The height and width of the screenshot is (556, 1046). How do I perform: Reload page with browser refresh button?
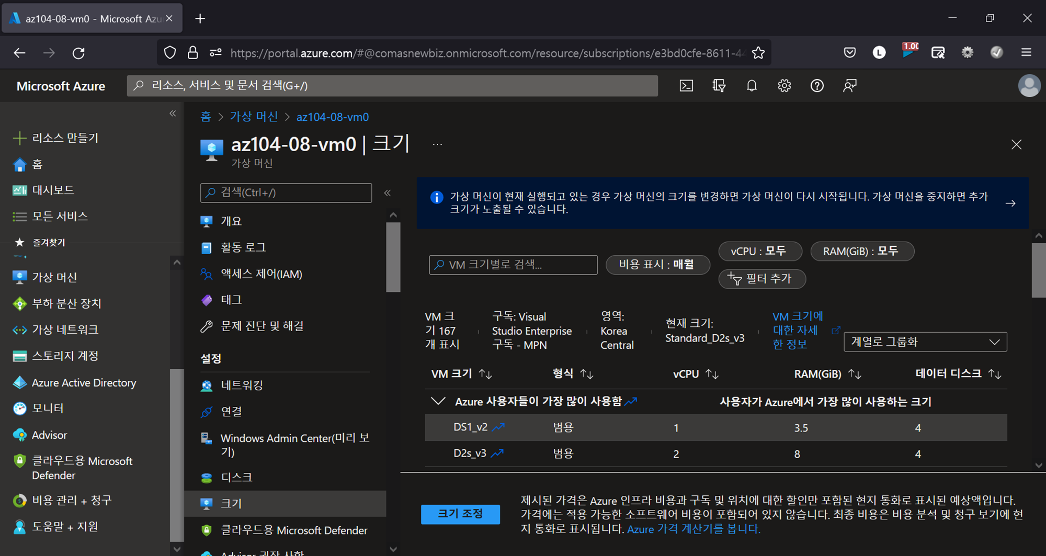click(78, 53)
